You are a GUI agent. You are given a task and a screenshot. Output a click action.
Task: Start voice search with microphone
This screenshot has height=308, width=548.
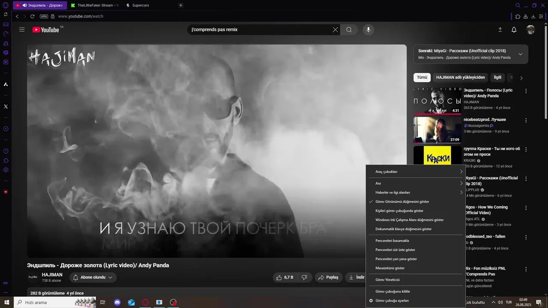click(368, 30)
